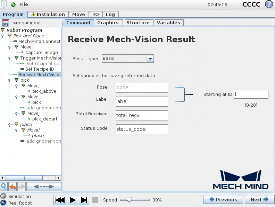Click the Speed slider handle
Screen dimensions: 275x207
[x=129, y=200]
